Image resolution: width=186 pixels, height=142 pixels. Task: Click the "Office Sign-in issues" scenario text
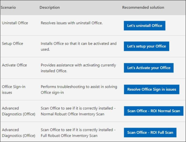coord(14,90)
